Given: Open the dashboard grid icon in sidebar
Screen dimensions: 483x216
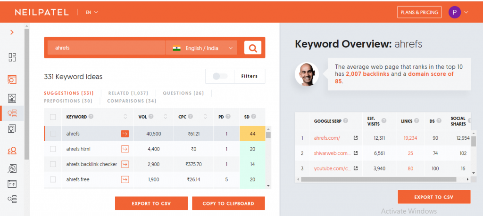Looking at the screenshot, I should click(12, 57).
